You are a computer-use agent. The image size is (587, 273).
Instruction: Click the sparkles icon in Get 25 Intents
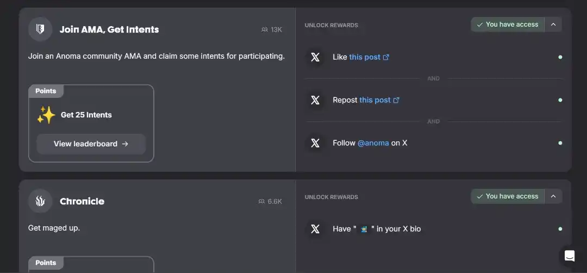coord(46,115)
